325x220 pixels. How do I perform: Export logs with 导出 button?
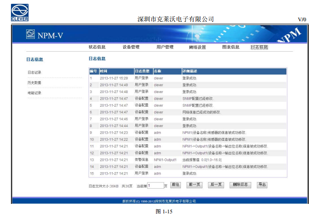(262, 184)
